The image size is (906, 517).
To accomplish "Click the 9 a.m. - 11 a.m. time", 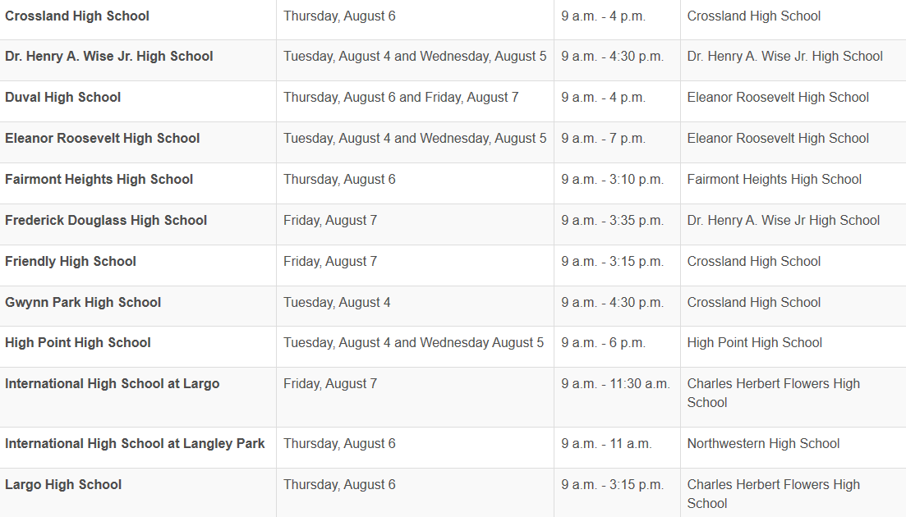I will 606,444.
